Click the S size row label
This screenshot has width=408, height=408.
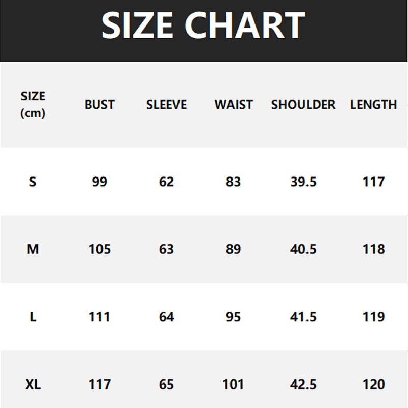point(33,182)
